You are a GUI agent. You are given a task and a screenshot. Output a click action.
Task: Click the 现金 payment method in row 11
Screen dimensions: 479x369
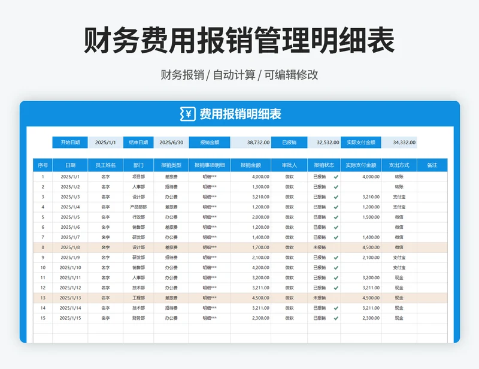coord(399,277)
